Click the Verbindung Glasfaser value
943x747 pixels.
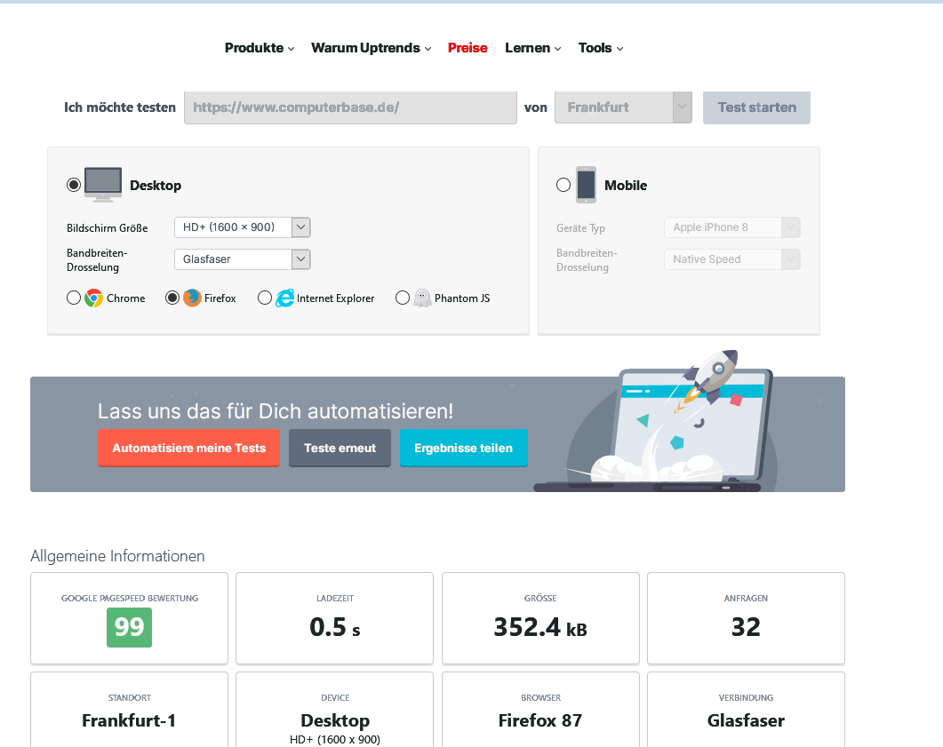click(746, 720)
